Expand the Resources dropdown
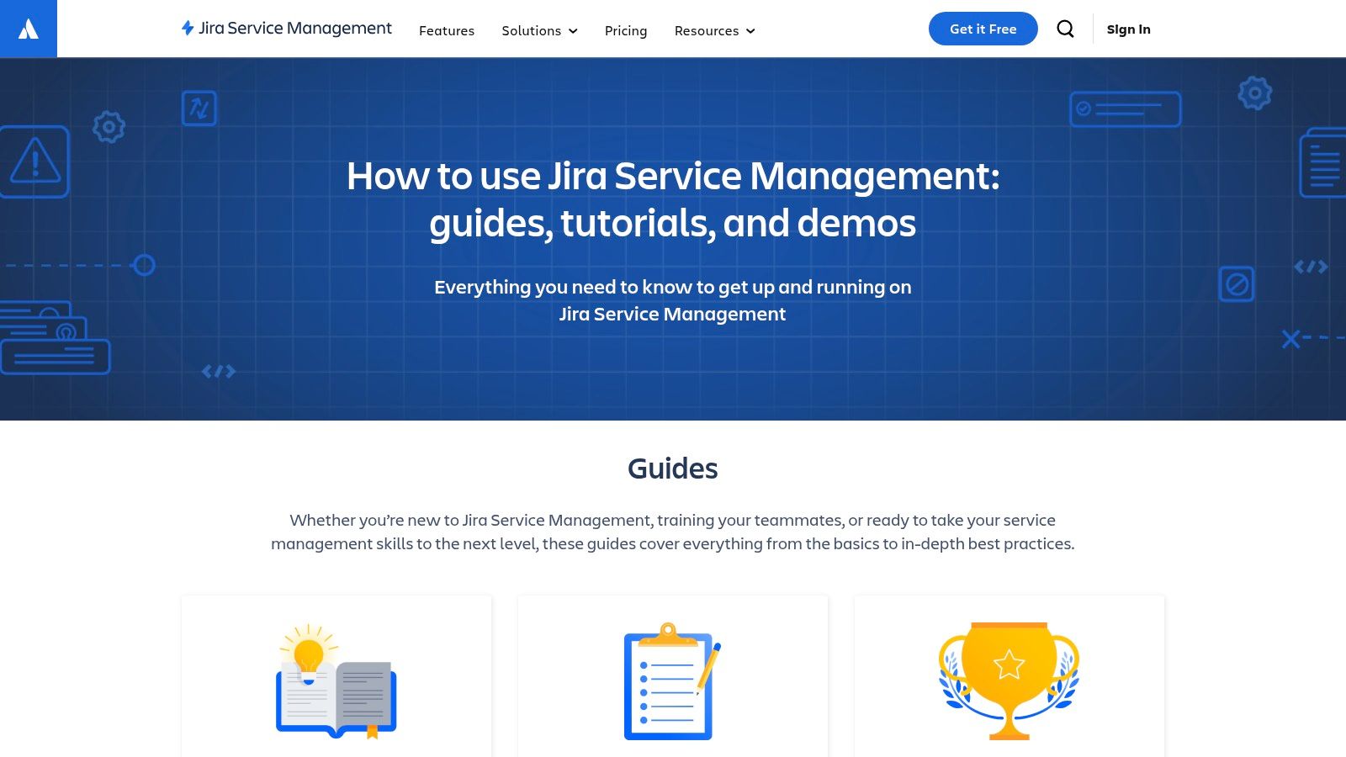This screenshot has height=757, width=1346. point(714,30)
